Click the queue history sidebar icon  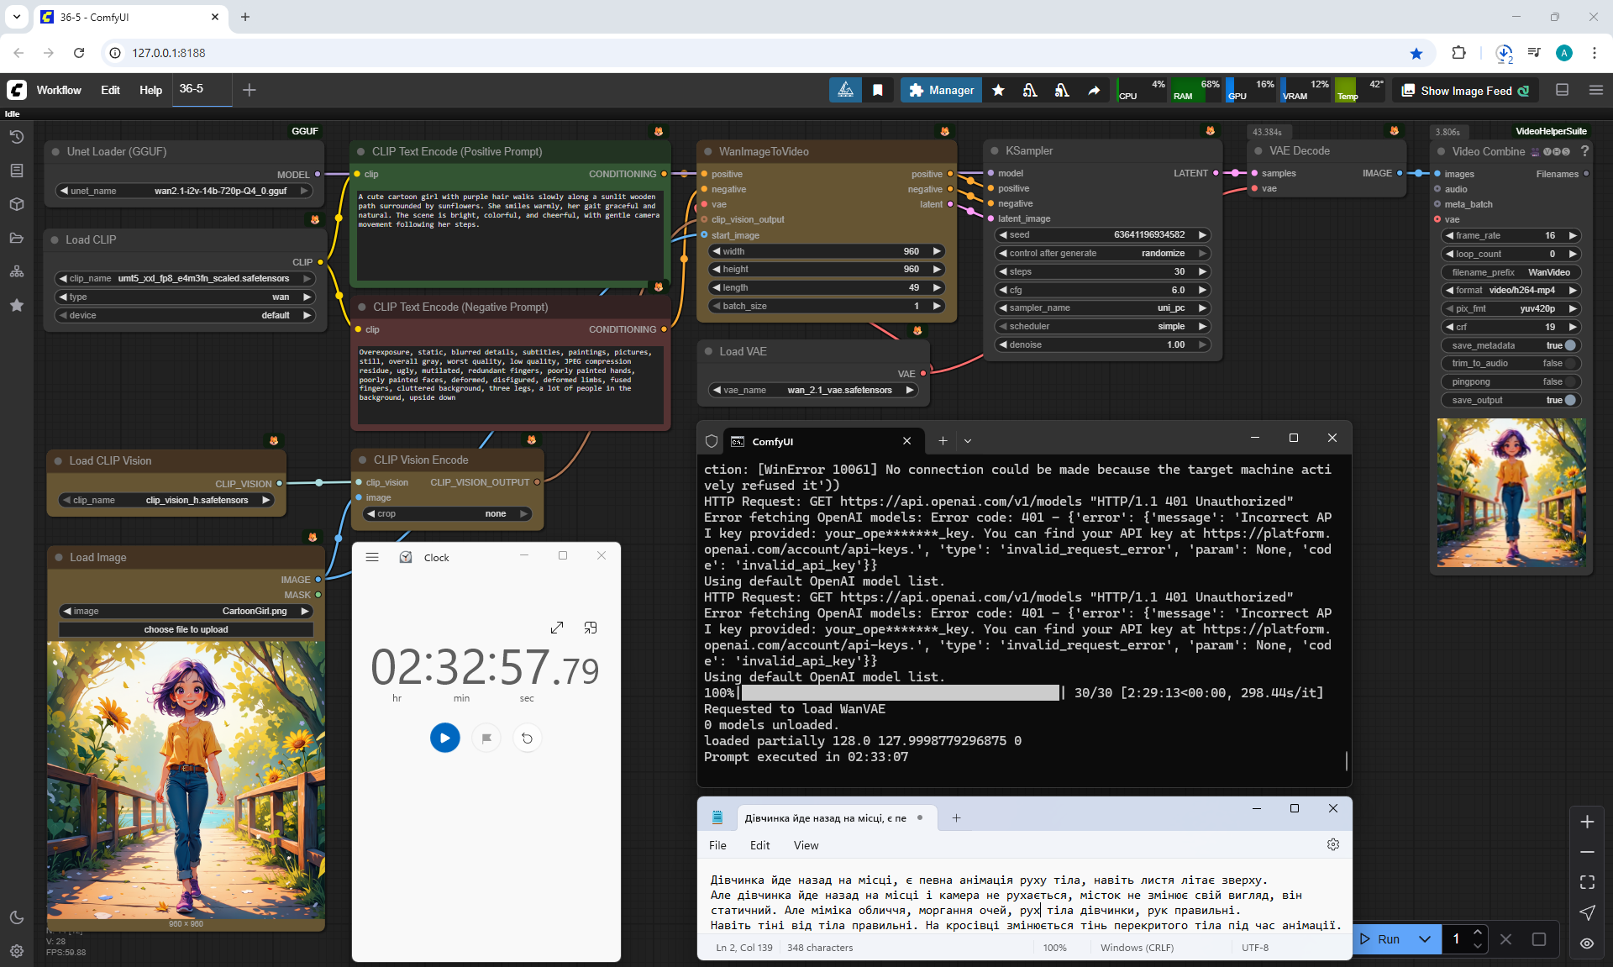click(17, 137)
